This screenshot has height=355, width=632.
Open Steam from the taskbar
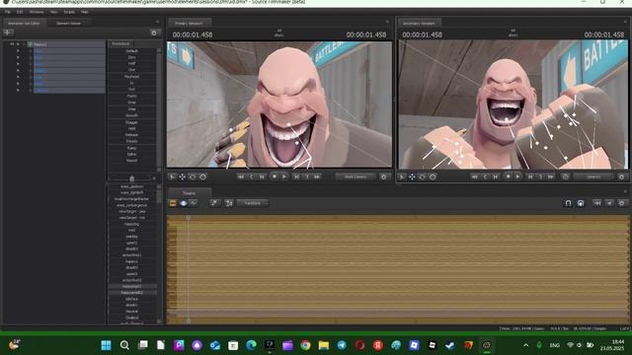click(450, 345)
